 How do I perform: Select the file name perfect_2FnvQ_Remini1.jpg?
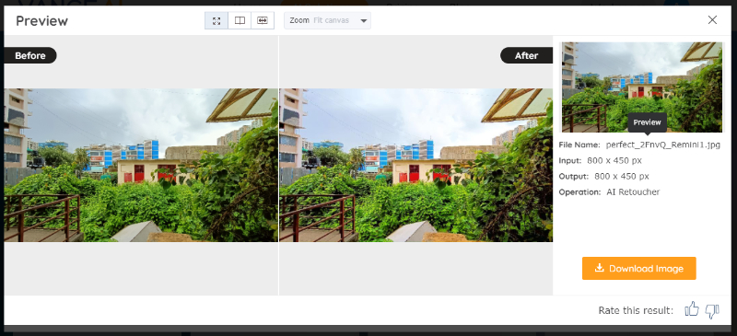(x=662, y=145)
